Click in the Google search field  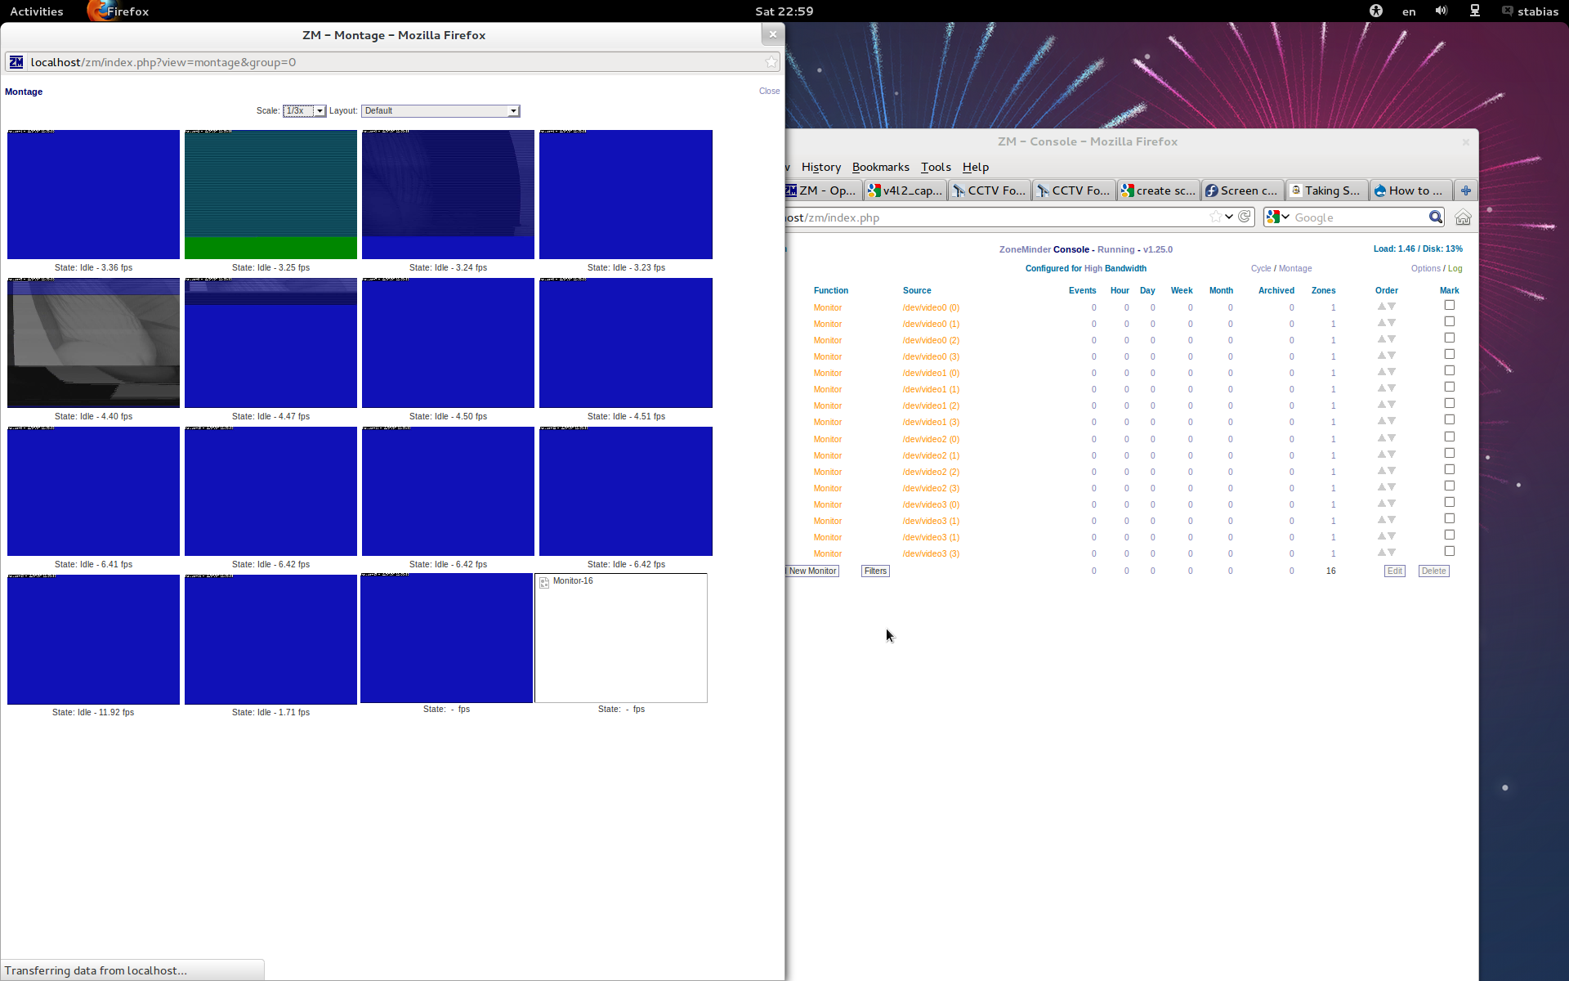tap(1358, 217)
